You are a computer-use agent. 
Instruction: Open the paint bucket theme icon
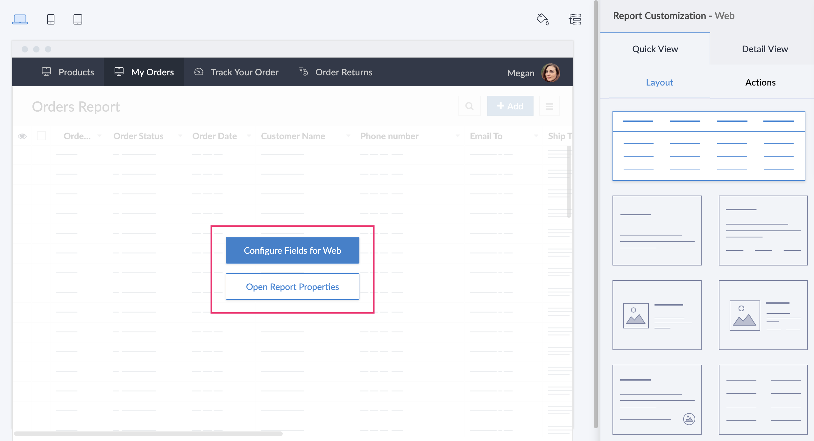pos(542,19)
